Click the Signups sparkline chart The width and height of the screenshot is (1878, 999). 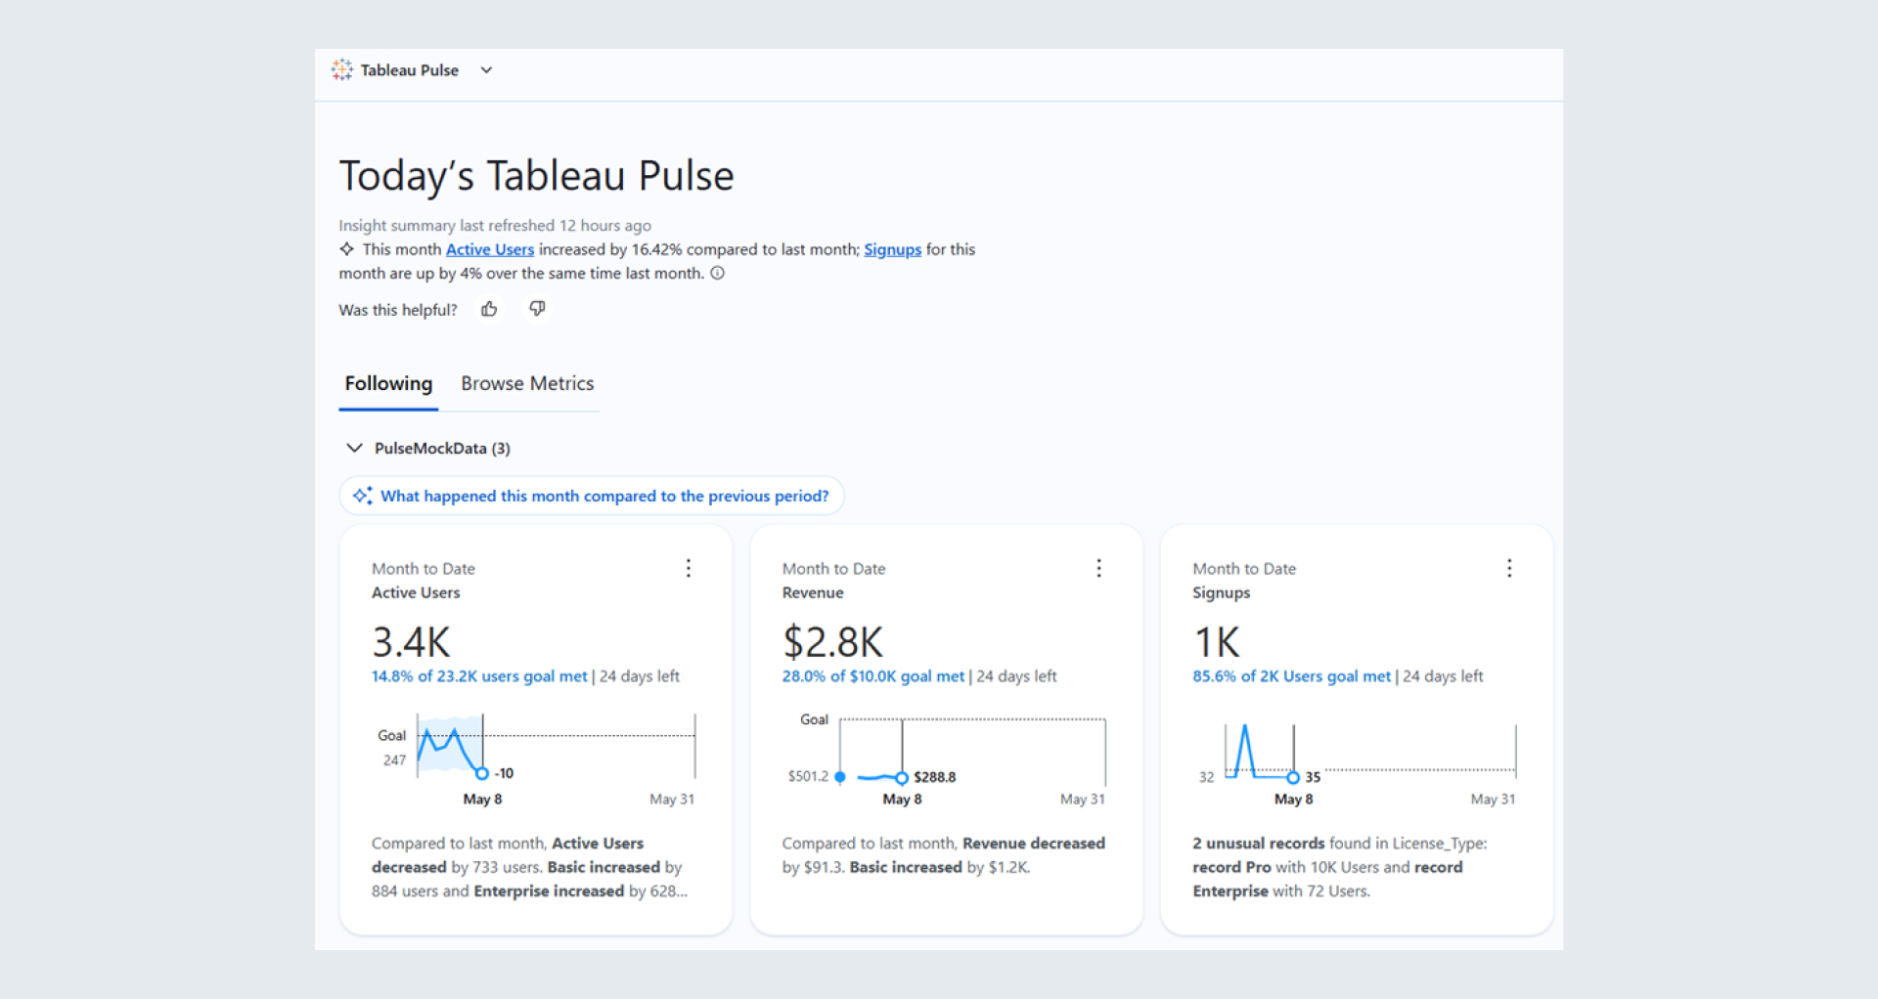click(1369, 753)
